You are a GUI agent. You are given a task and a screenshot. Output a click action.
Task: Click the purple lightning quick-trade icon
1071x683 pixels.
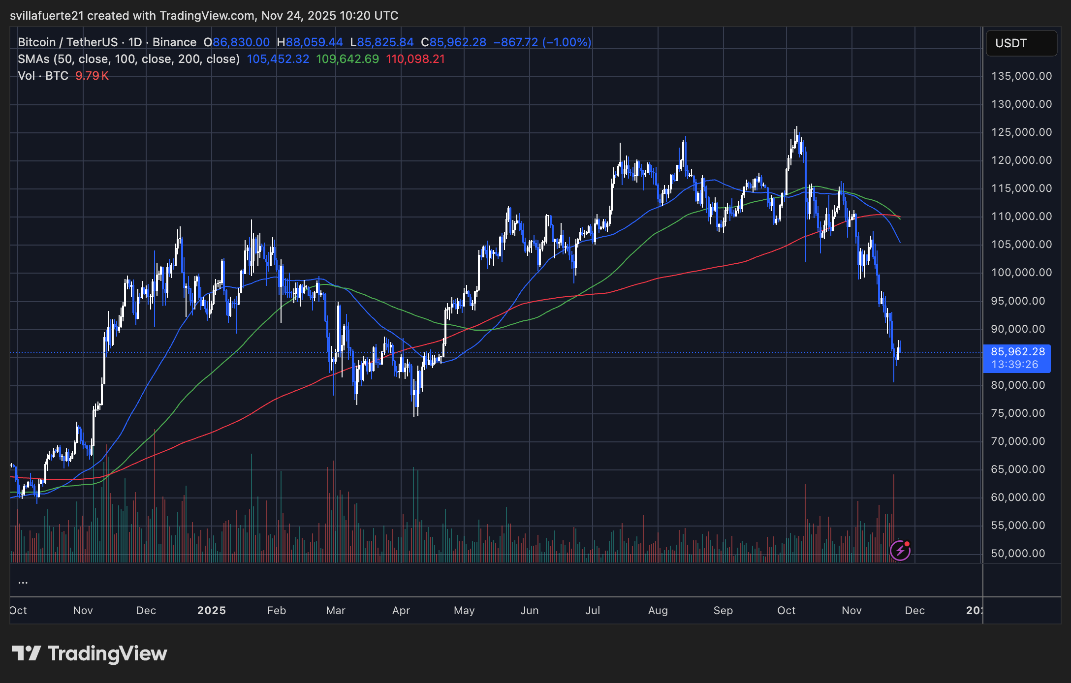(900, 550)
